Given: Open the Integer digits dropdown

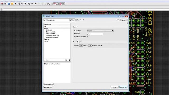Looking at the screenshot, I should (x=81, y=46).
